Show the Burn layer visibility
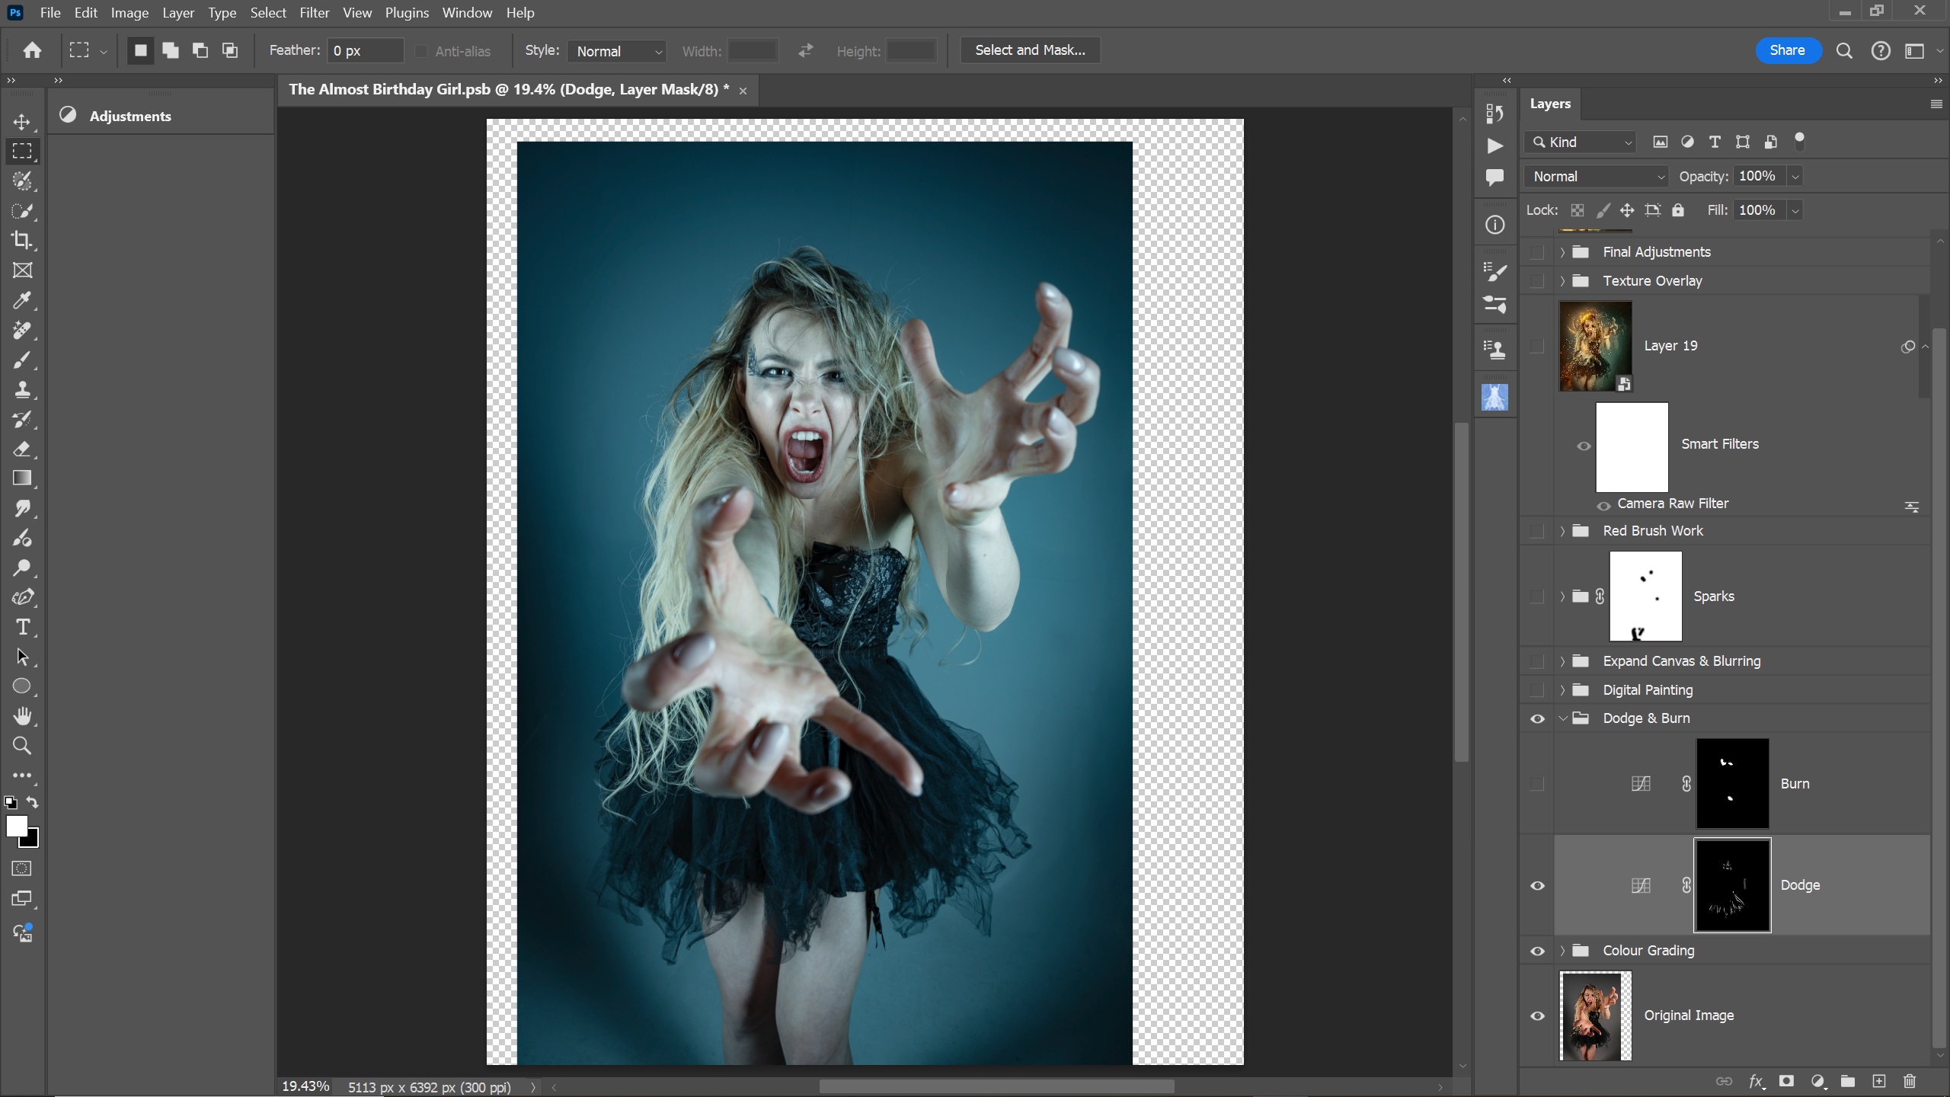This screenshot has height=1097, width=1950. 1537,784
